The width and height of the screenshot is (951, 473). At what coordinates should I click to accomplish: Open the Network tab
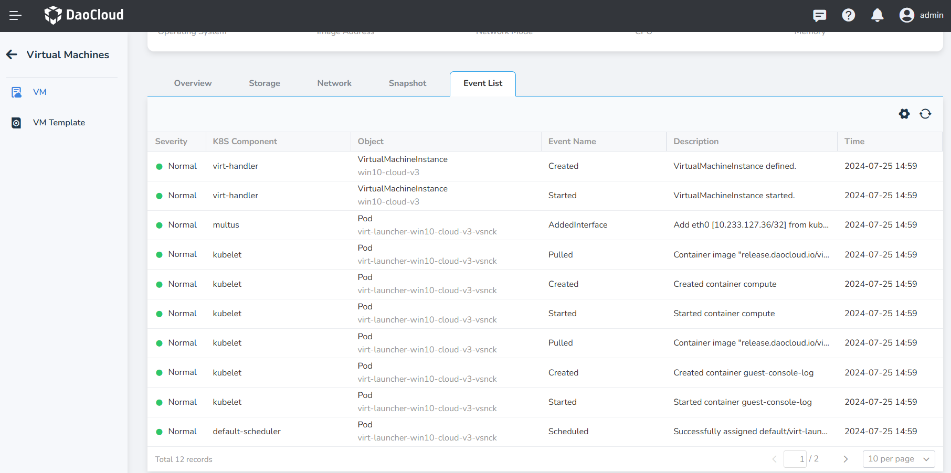pos(334,83)
